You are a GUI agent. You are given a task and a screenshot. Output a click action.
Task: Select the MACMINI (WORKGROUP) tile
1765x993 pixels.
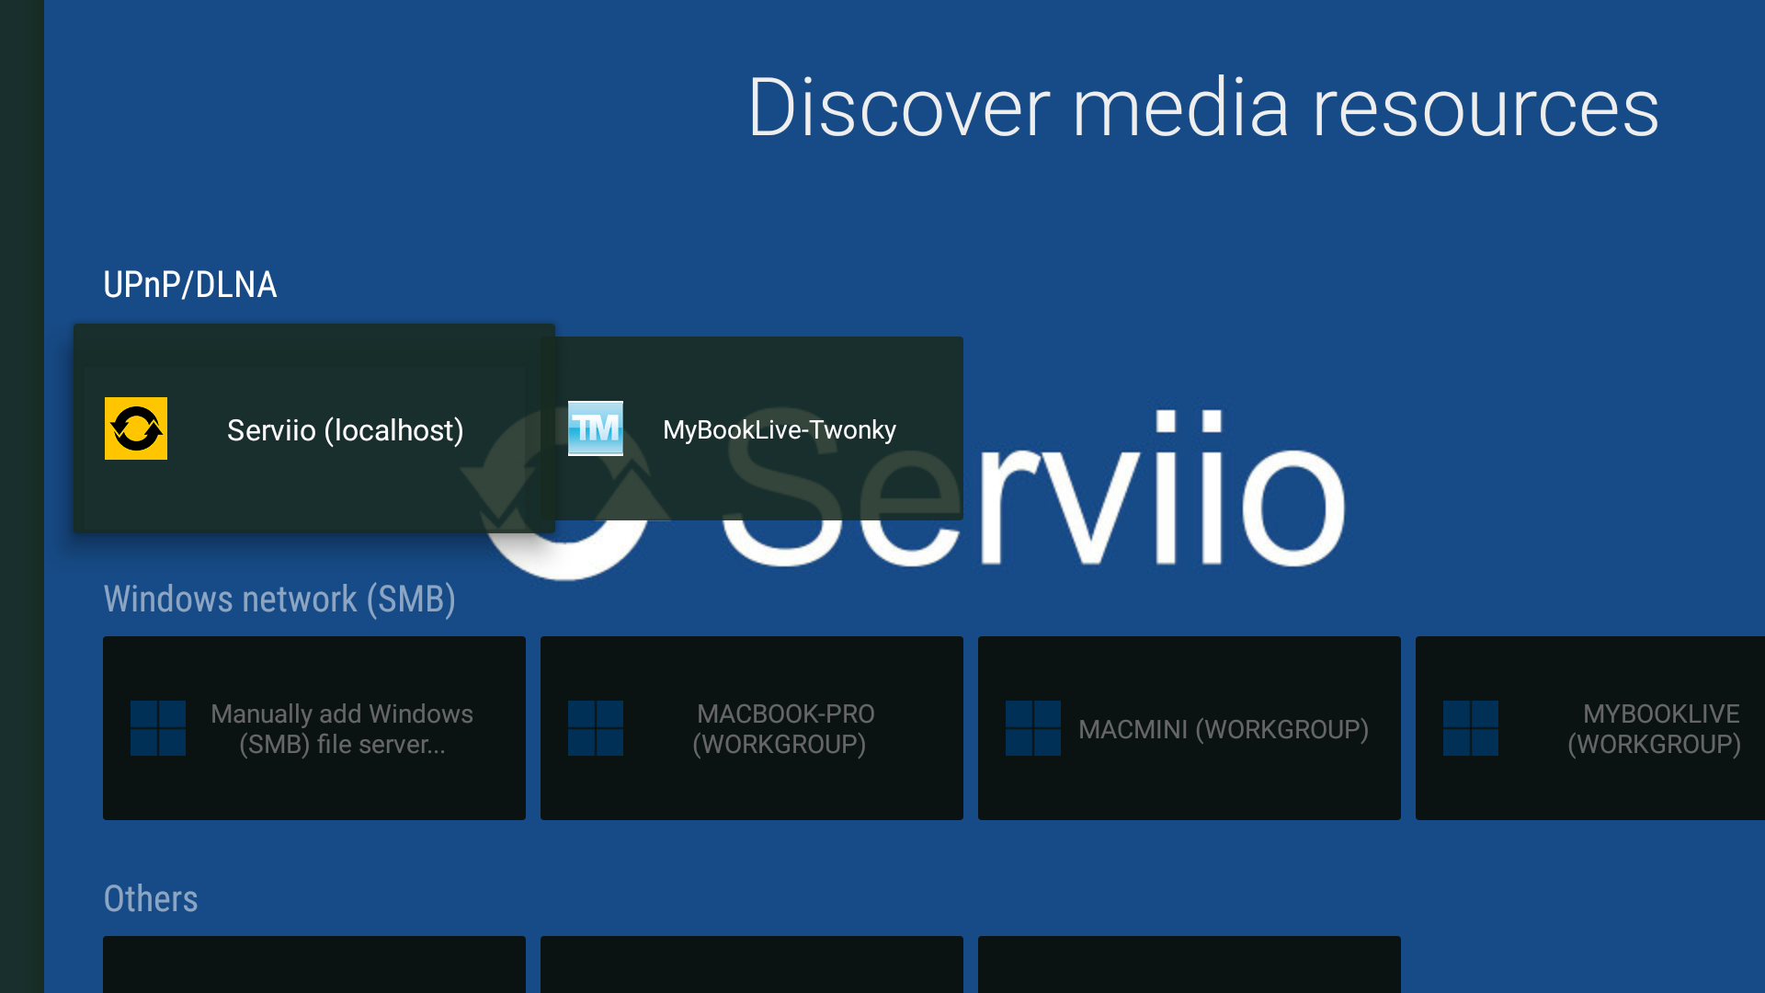(x=1190, y=728)
